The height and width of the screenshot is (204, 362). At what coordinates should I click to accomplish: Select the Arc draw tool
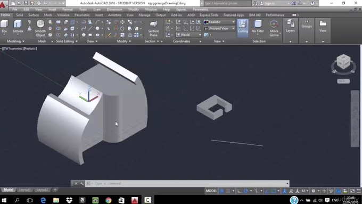[97, 22]
